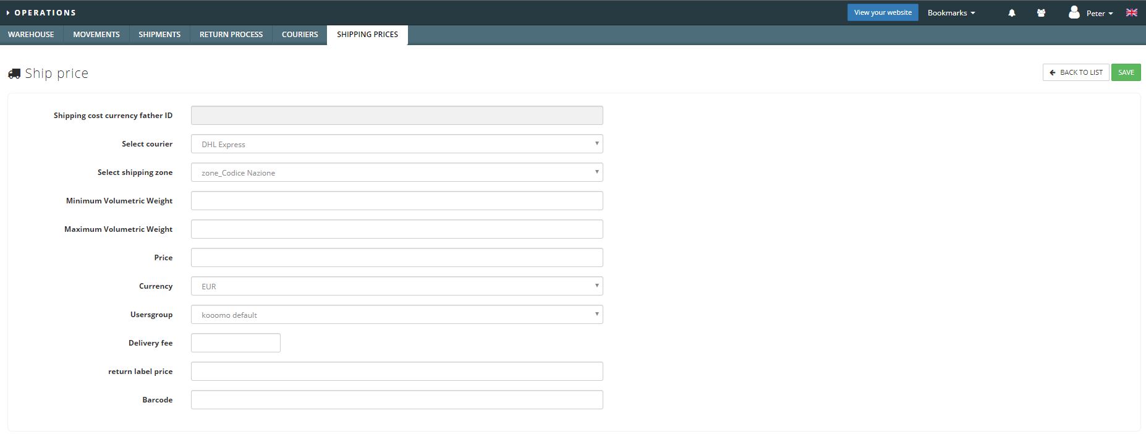Switch to the Warehouse tab
The height and width of the screenshot is (434, 1146).
(x=31, y=35)
